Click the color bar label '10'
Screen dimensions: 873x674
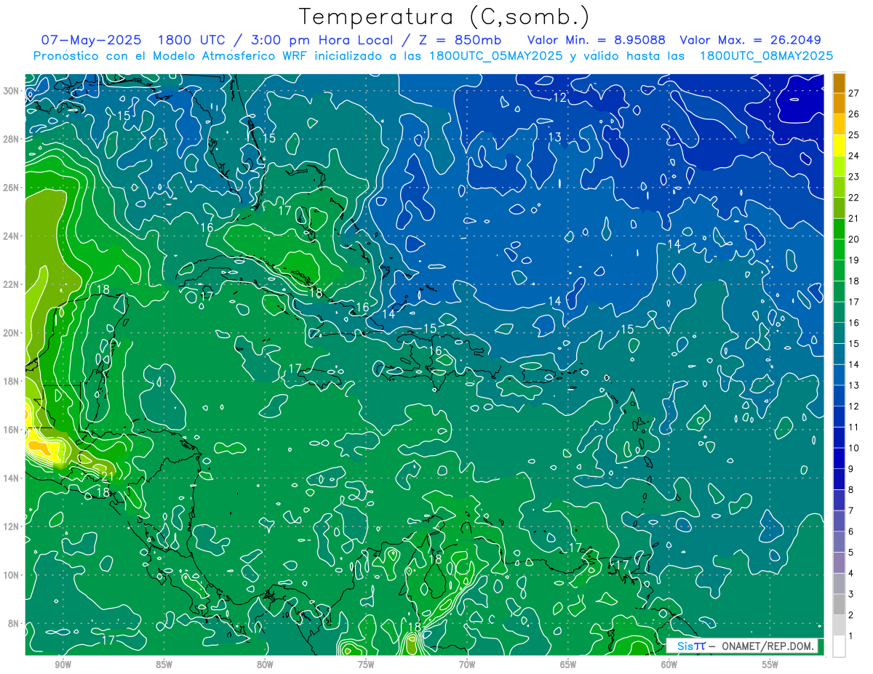[x=855, y=448]
